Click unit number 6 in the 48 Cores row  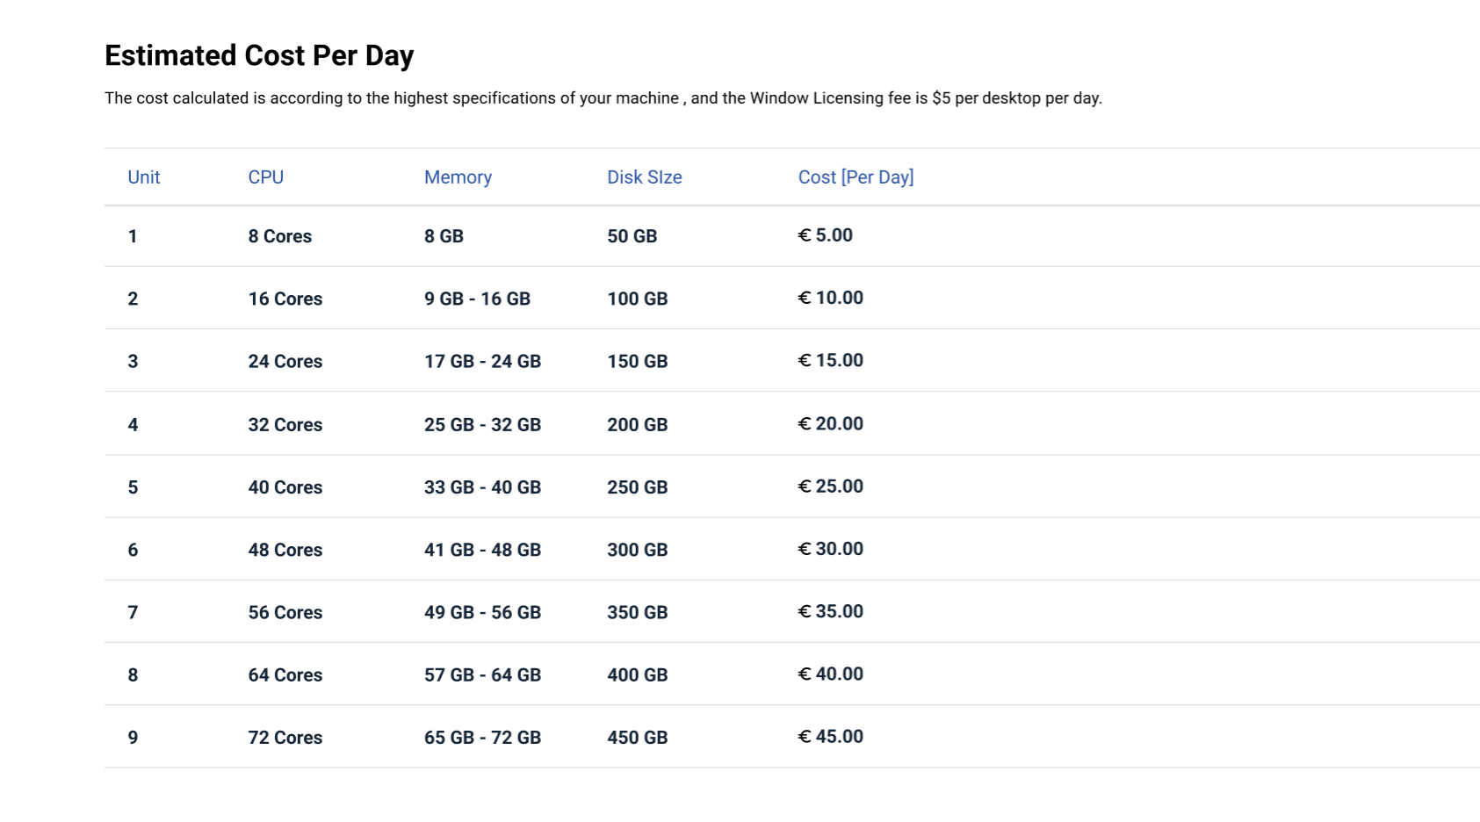(x=133, y=550)
